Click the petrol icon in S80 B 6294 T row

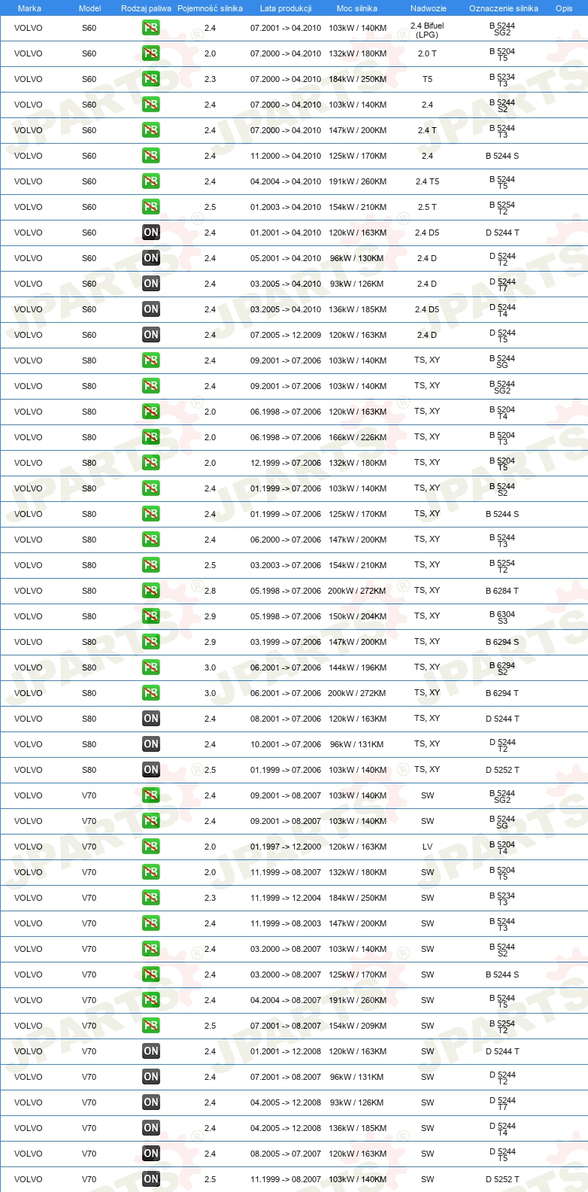click(151, 693)
